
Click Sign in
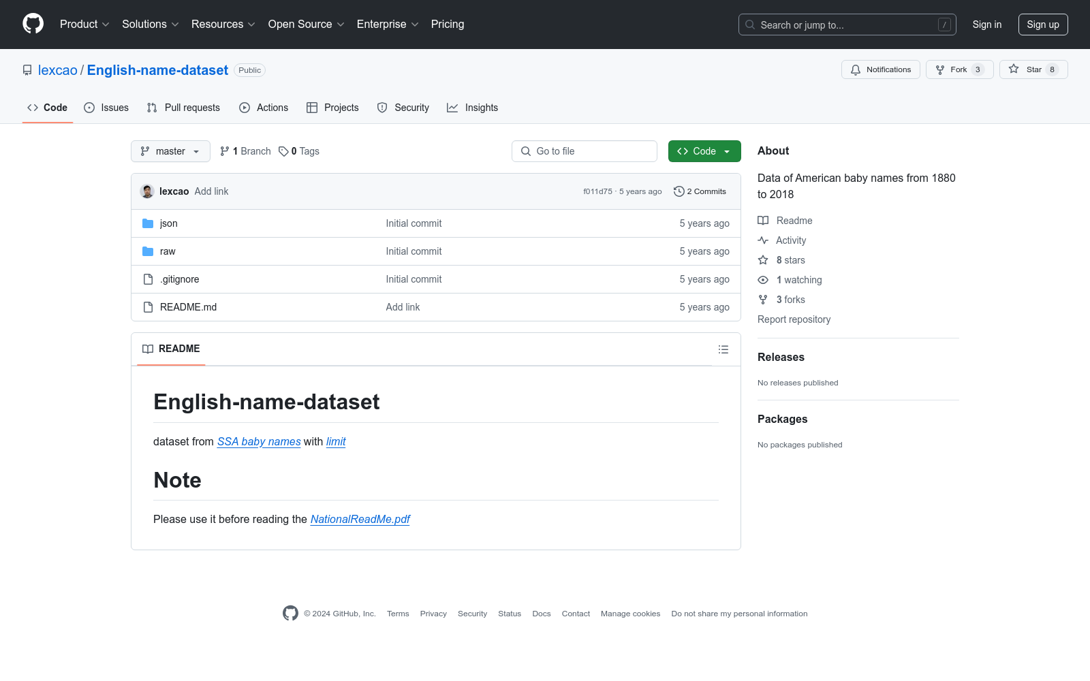(x=987, y=25)
